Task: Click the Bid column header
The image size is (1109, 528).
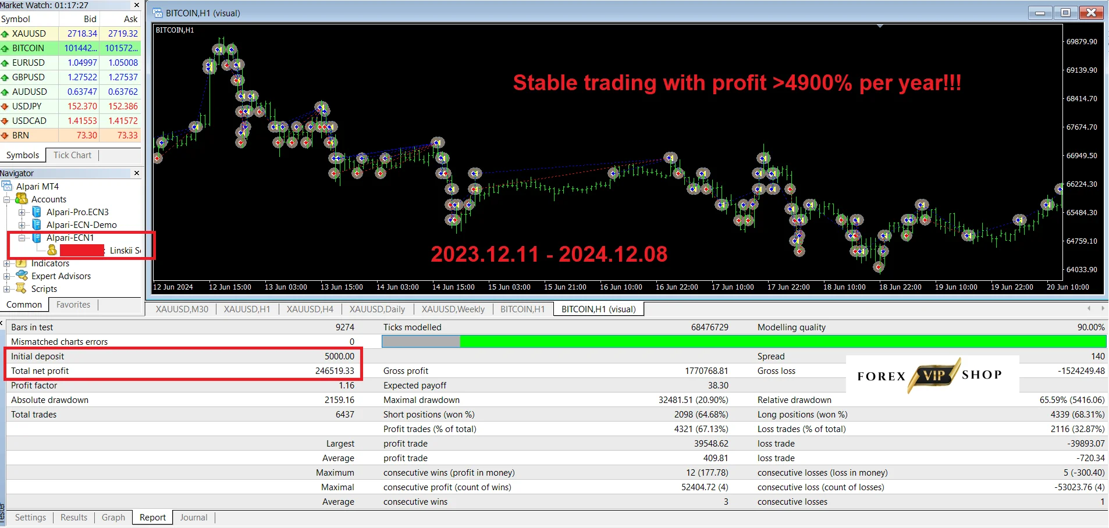Action: [x=80, y=19]
